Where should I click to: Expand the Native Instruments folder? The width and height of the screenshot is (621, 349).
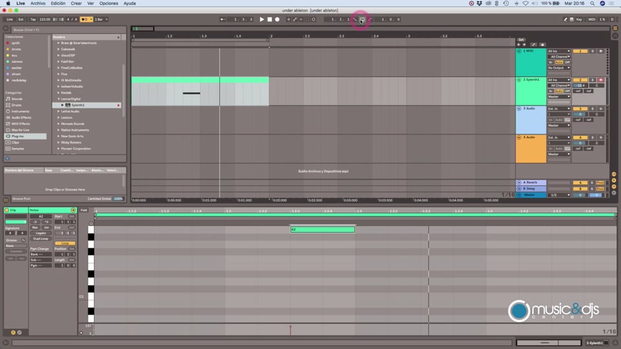tap(59, 130)
